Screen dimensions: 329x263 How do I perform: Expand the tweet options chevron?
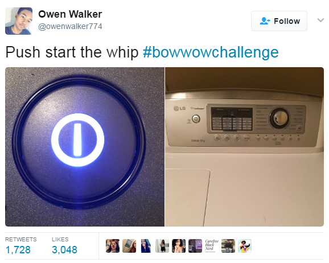click(320, 20)
